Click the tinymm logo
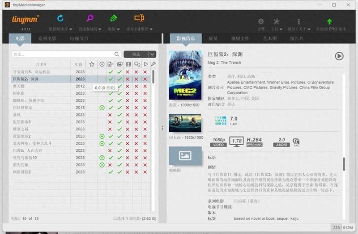The image size is (358, 234). pyautogui.click(x=26, y=19)
